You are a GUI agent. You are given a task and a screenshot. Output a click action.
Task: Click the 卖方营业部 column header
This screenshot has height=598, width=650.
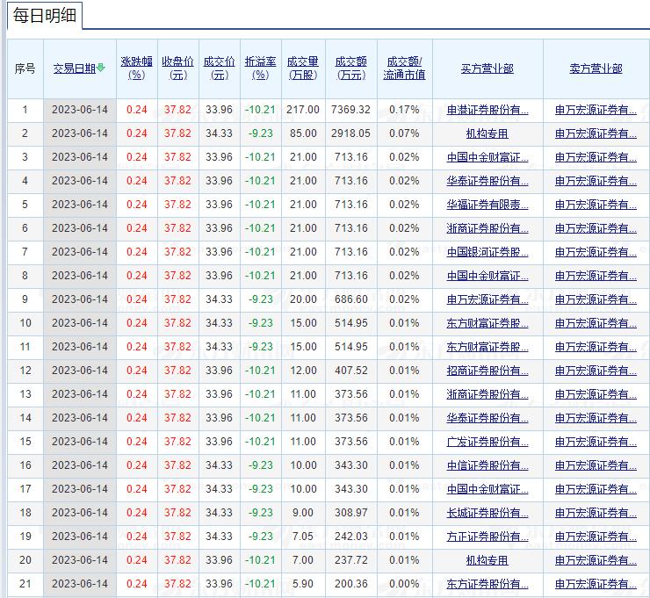pos(596,68)
